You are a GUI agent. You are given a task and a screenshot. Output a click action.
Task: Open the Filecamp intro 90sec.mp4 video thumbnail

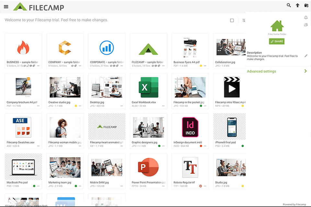pos(232,87)
